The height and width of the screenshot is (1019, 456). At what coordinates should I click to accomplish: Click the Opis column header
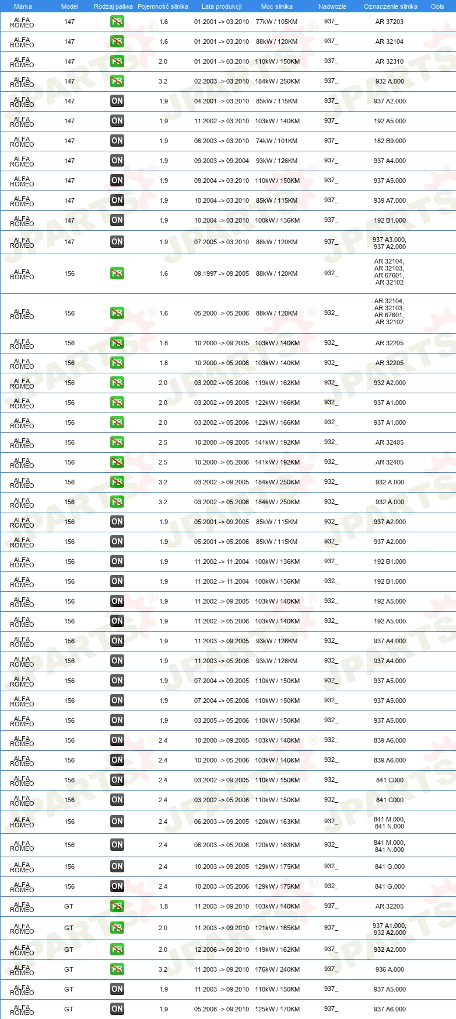point(437,6)
